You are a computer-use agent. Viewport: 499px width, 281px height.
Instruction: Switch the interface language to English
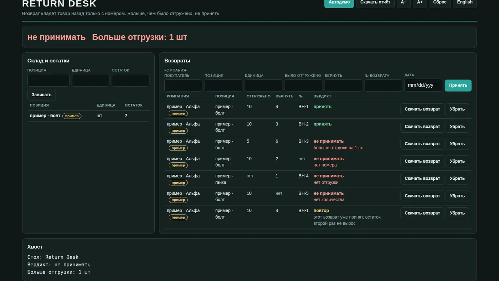pyautogui.click(x=465, y=2)
